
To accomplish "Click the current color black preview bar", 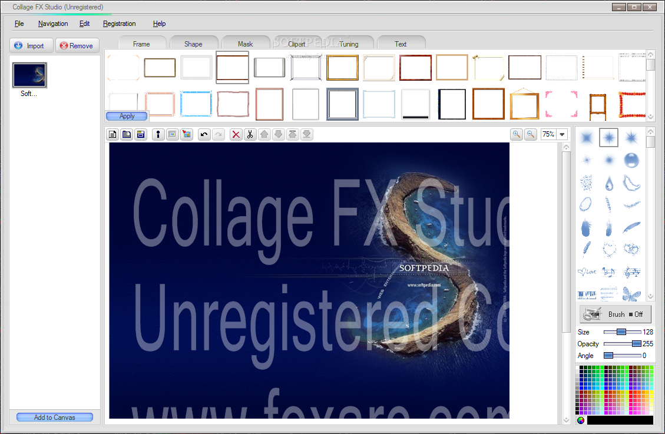I will coord(620,420).
